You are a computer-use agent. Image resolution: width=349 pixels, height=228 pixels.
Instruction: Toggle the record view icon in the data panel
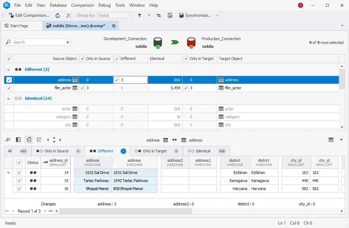pos(29,139)
